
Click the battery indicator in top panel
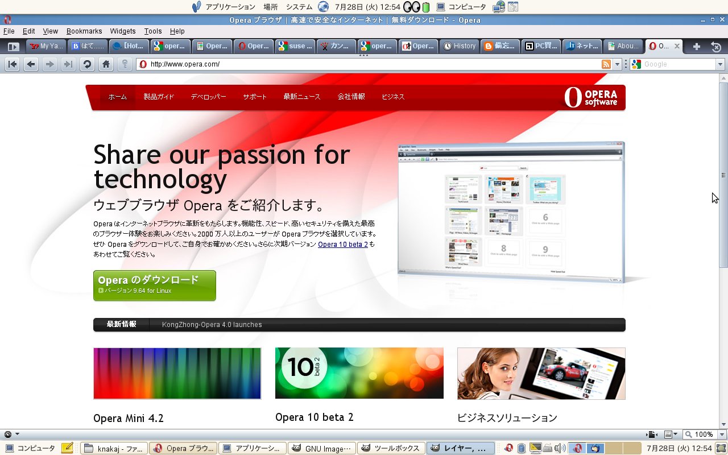(x=425, y=7)
